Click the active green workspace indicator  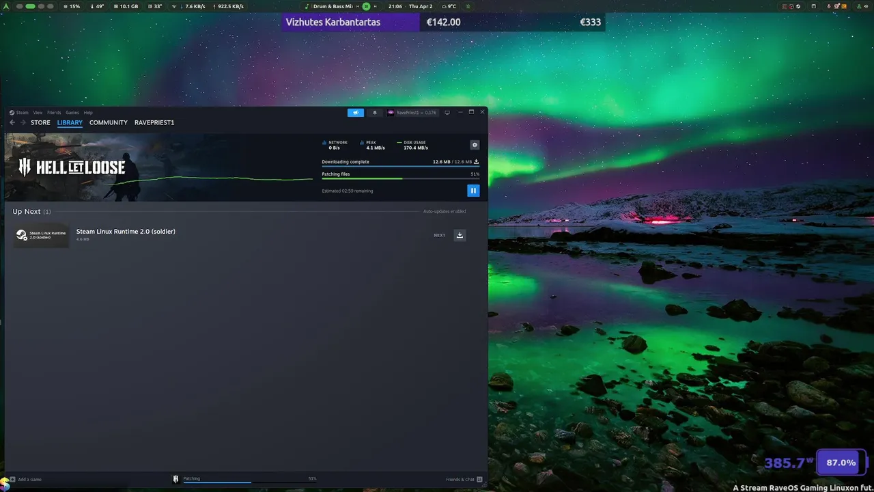[30, 6]
